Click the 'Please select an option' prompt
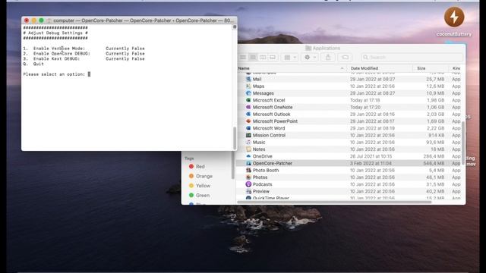Screen dimensions: 486x273 click(x=54, y=74)
